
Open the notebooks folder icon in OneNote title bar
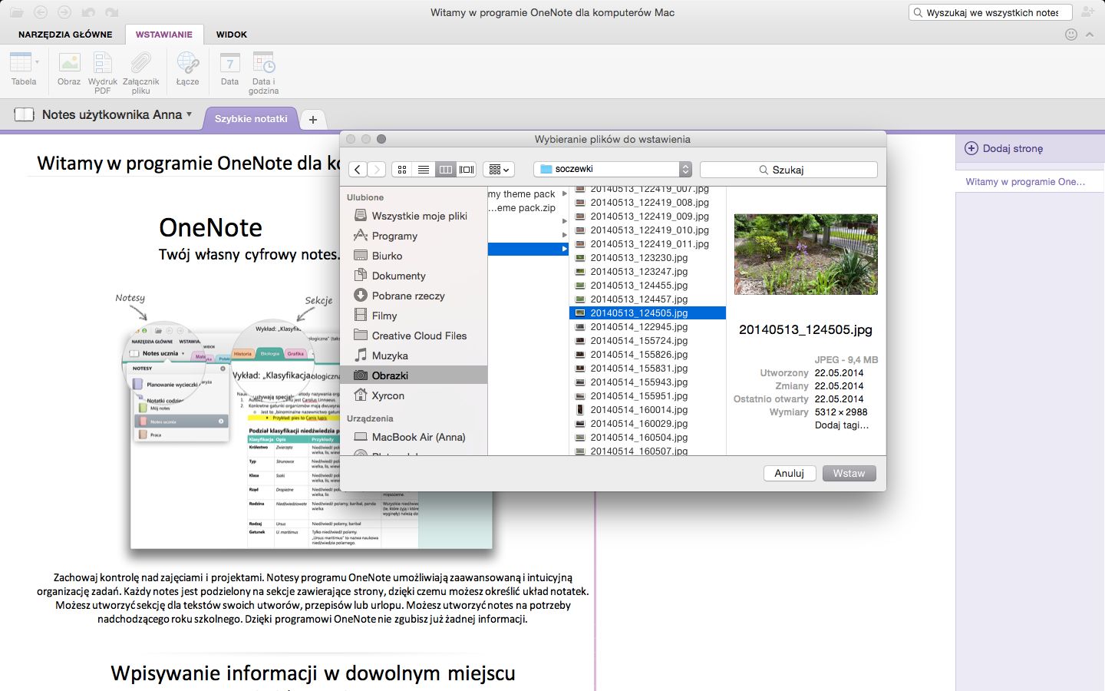pos(17,12)
